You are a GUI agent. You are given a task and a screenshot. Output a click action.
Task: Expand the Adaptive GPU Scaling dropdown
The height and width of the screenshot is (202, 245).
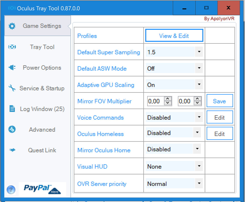click(199, 84)
